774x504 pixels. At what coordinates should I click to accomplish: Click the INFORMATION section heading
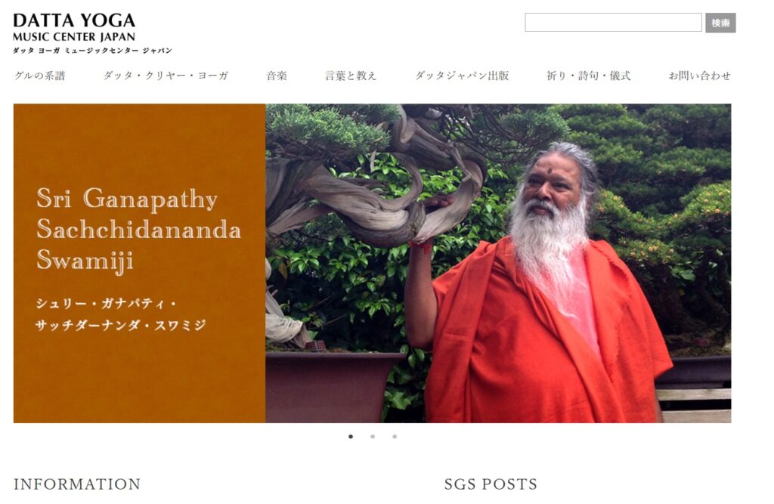pyautogui.click(x=77, y=484)
